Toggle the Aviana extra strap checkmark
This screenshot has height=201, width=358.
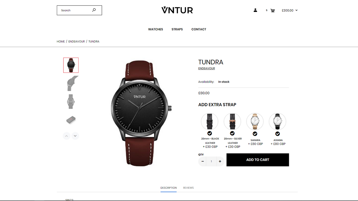[x=277, y=134]
